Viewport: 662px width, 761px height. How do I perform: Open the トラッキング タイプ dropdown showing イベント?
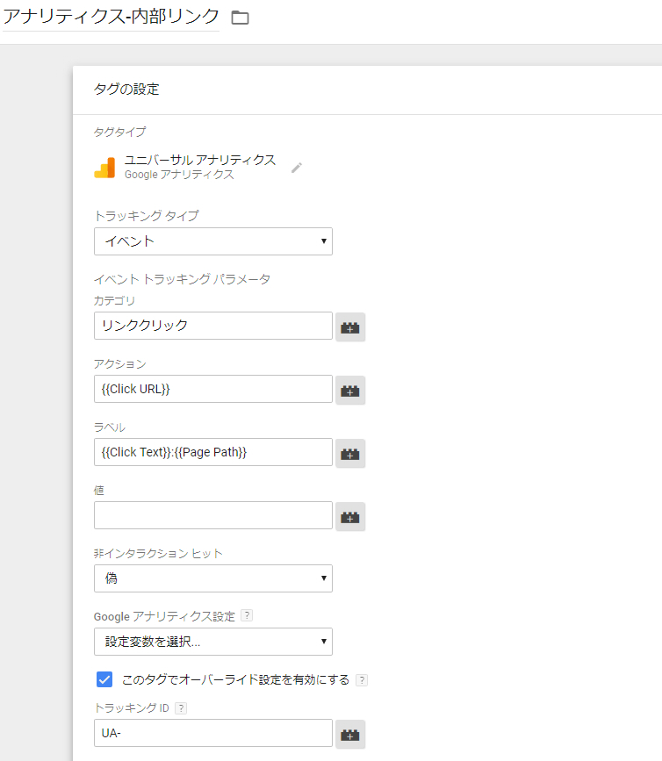(x=213, y=241)
